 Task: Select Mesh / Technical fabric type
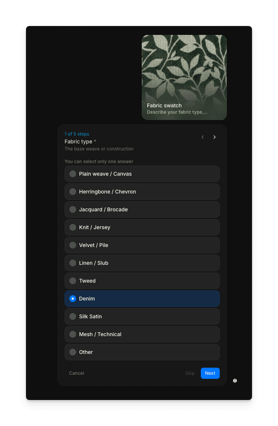tap(142, 334)
